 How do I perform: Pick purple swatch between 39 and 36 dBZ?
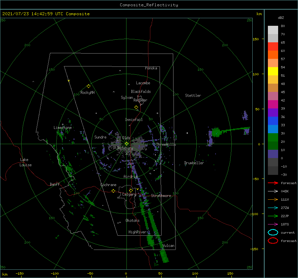273,112
